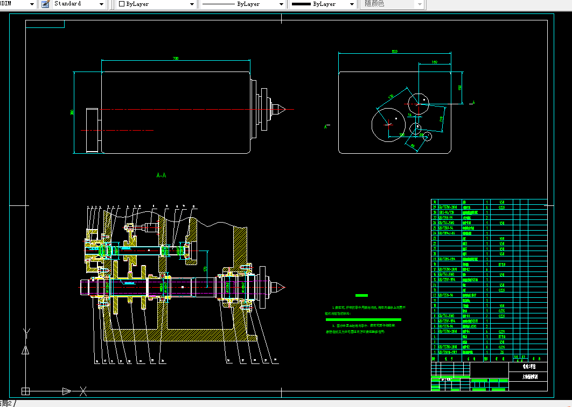The image size is (572, 407).
Task: Click the white ByLayer color swatch
Action: point(121,4)
